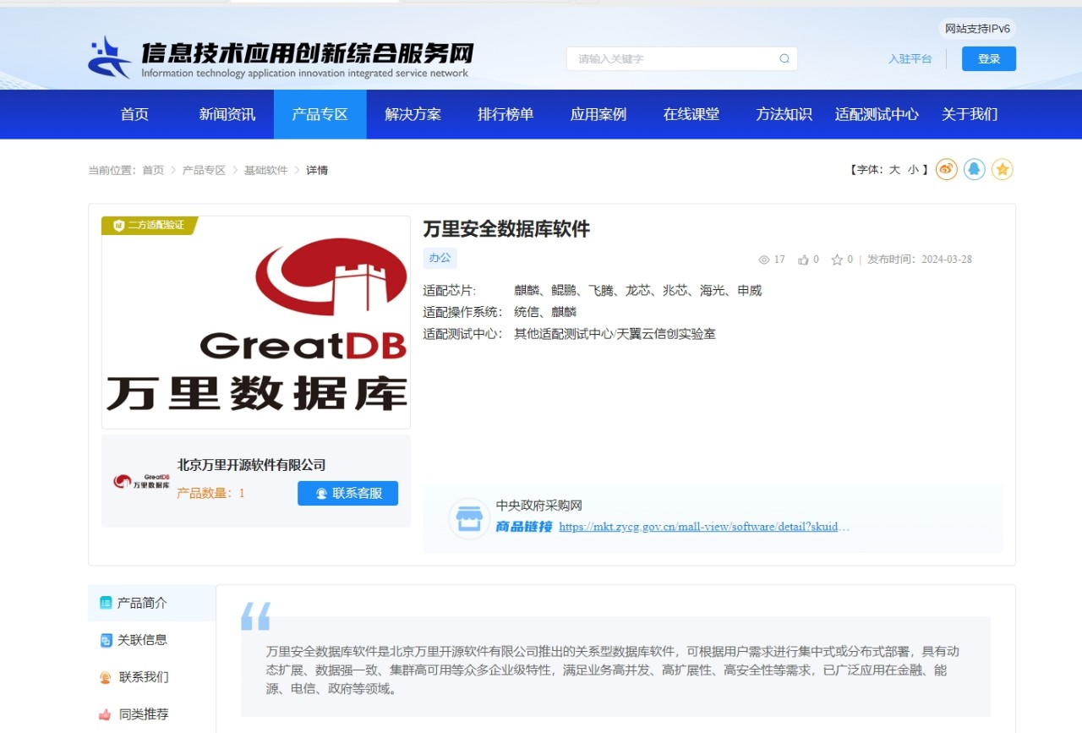
Task: Click the small GreatDB company logo
Action: (x=141, y=482)
